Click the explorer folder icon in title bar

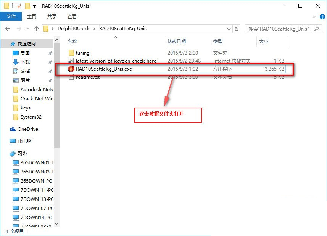click(6, 6)
